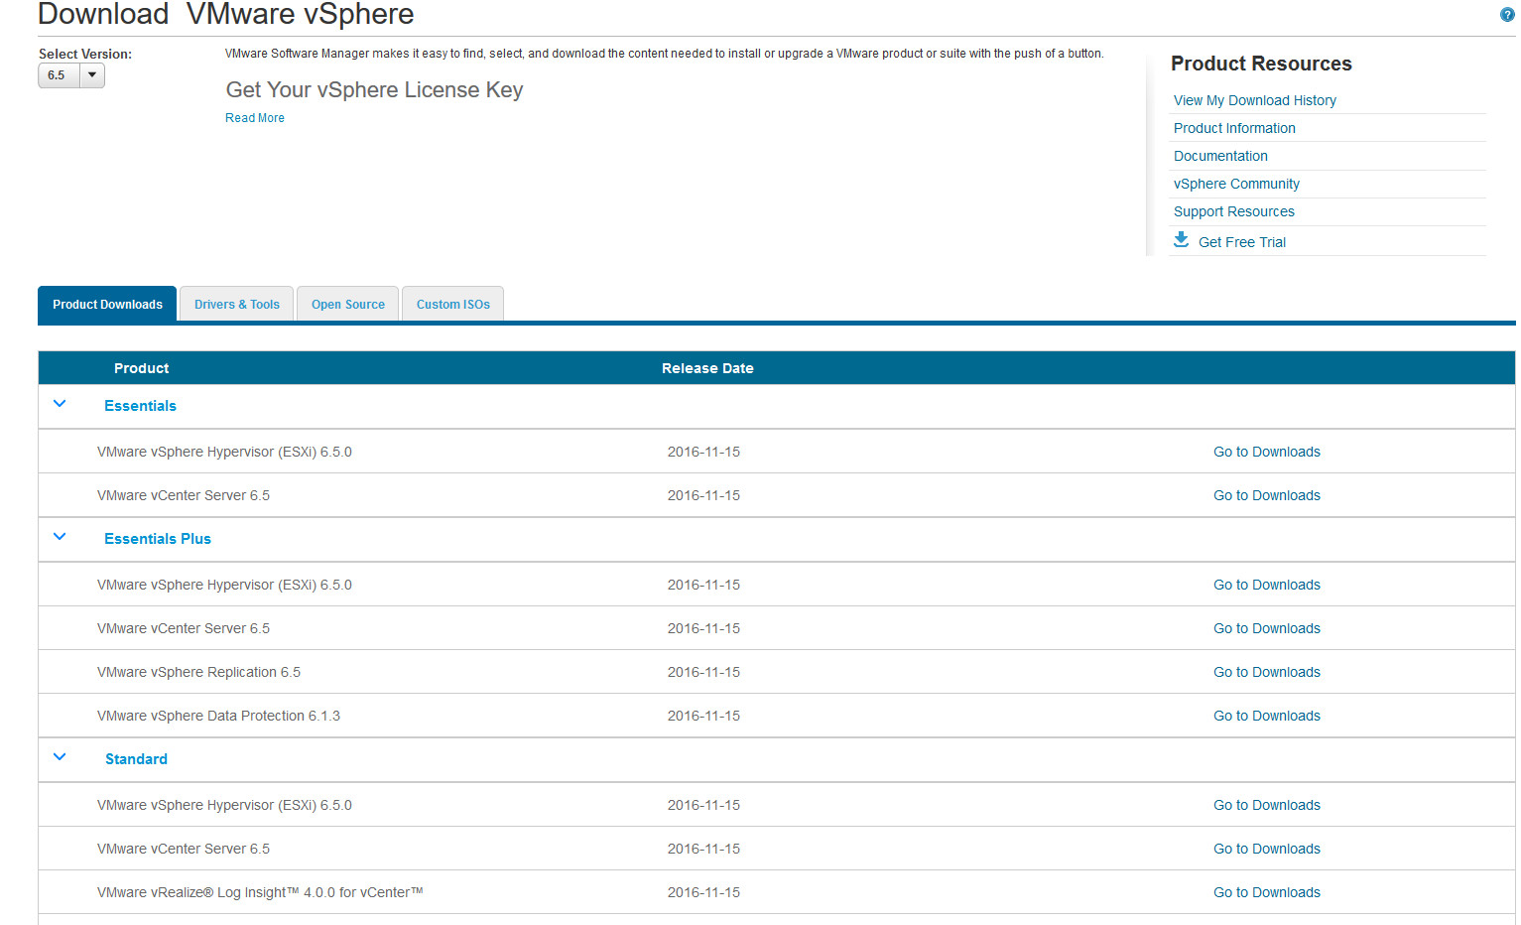Viewport: 1521px width, 925px height.
Task: Open the Support Resources link
Action: (1234, 211)
